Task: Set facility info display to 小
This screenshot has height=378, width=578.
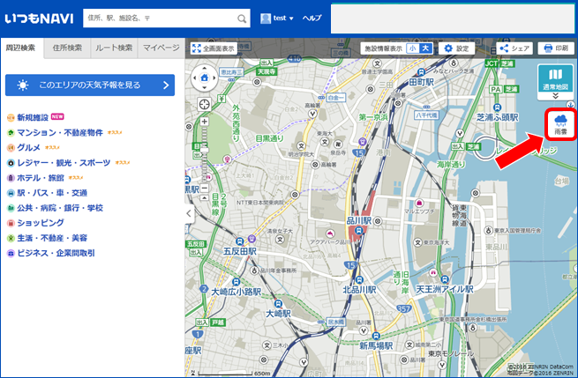Action: point(413,48)
